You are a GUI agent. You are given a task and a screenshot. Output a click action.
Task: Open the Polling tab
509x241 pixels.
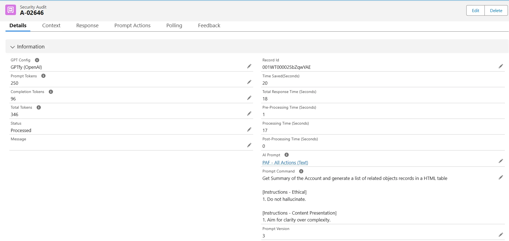click(174, 26)
